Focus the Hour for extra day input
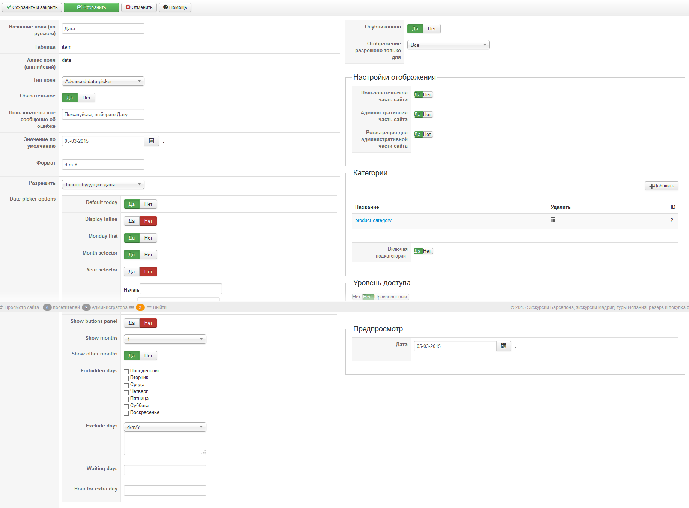The image size is (689, 508). [x=165, y=490]
